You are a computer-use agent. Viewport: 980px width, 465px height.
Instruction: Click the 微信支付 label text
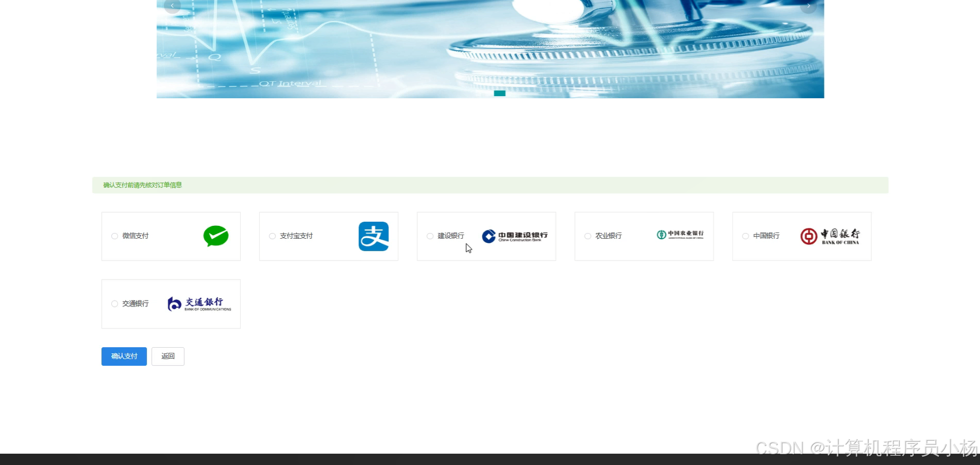point(136,236)
